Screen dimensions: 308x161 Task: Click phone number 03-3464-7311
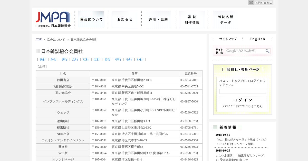pos(189,134)
